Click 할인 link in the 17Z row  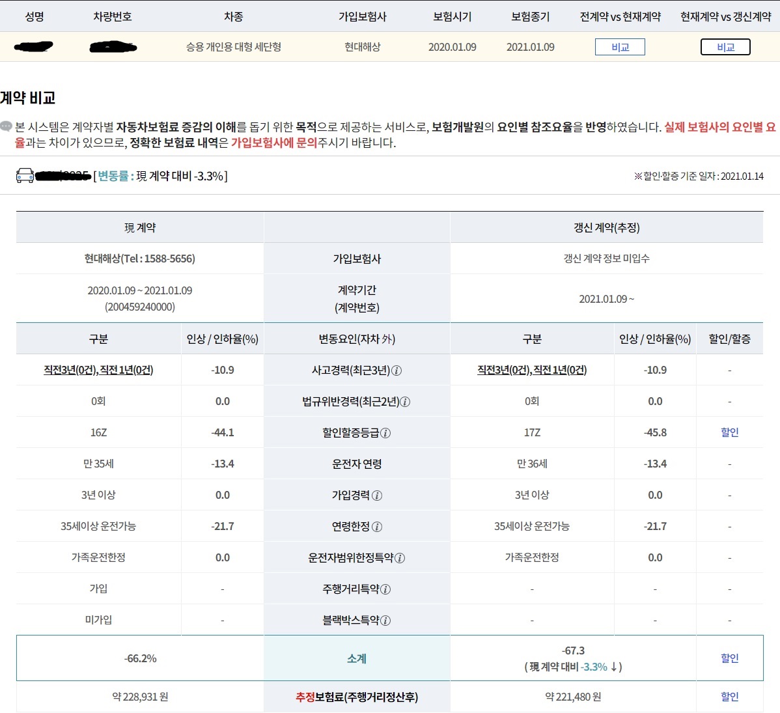[729, 432]
